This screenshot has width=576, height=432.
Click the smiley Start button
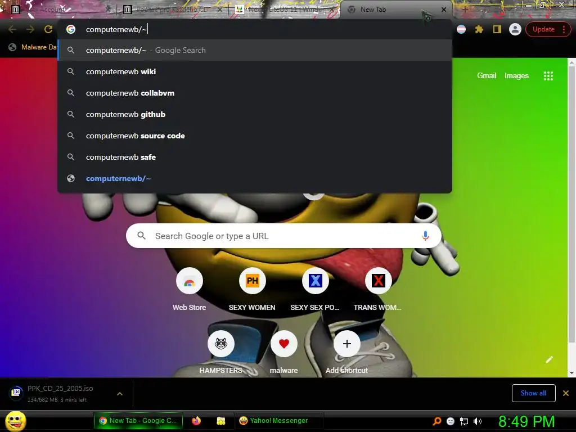15,421
